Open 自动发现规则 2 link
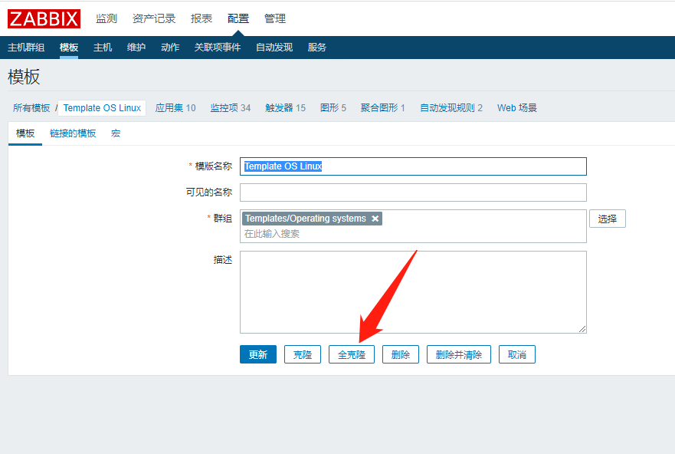 tap(451, 107)
